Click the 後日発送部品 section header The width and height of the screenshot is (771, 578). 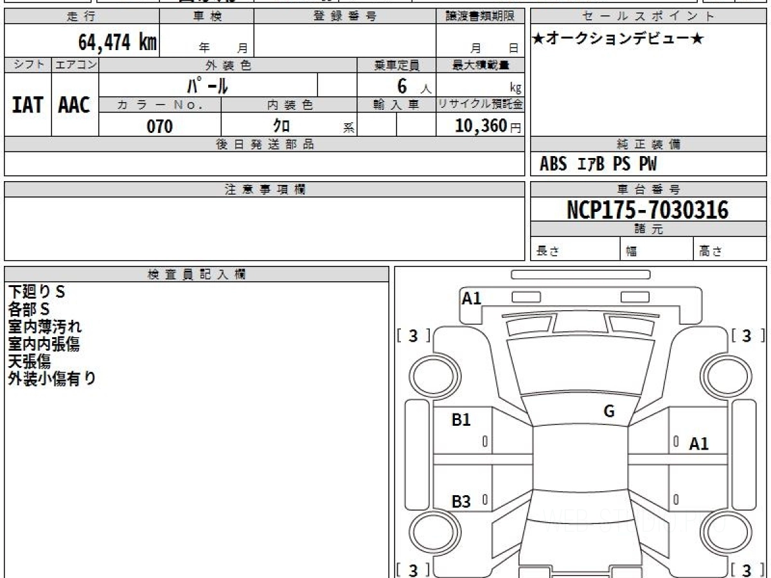(265, 144)
